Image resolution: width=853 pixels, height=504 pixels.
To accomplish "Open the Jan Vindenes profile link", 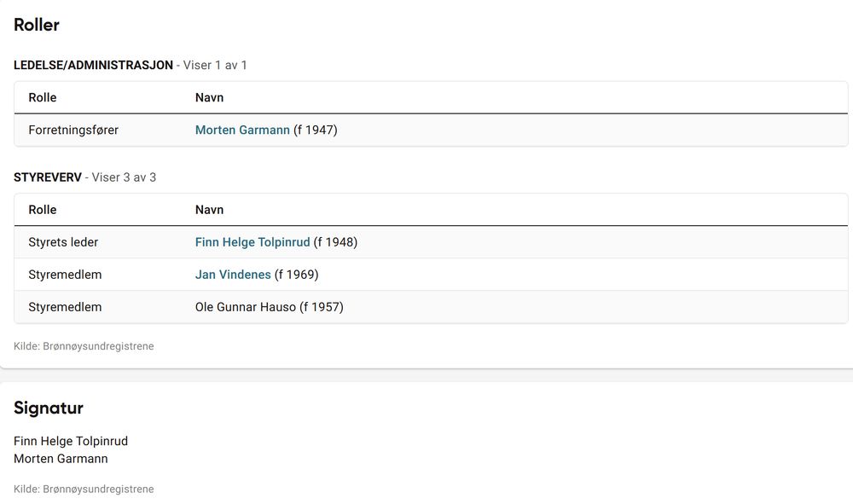I will [x=233, y=275].
